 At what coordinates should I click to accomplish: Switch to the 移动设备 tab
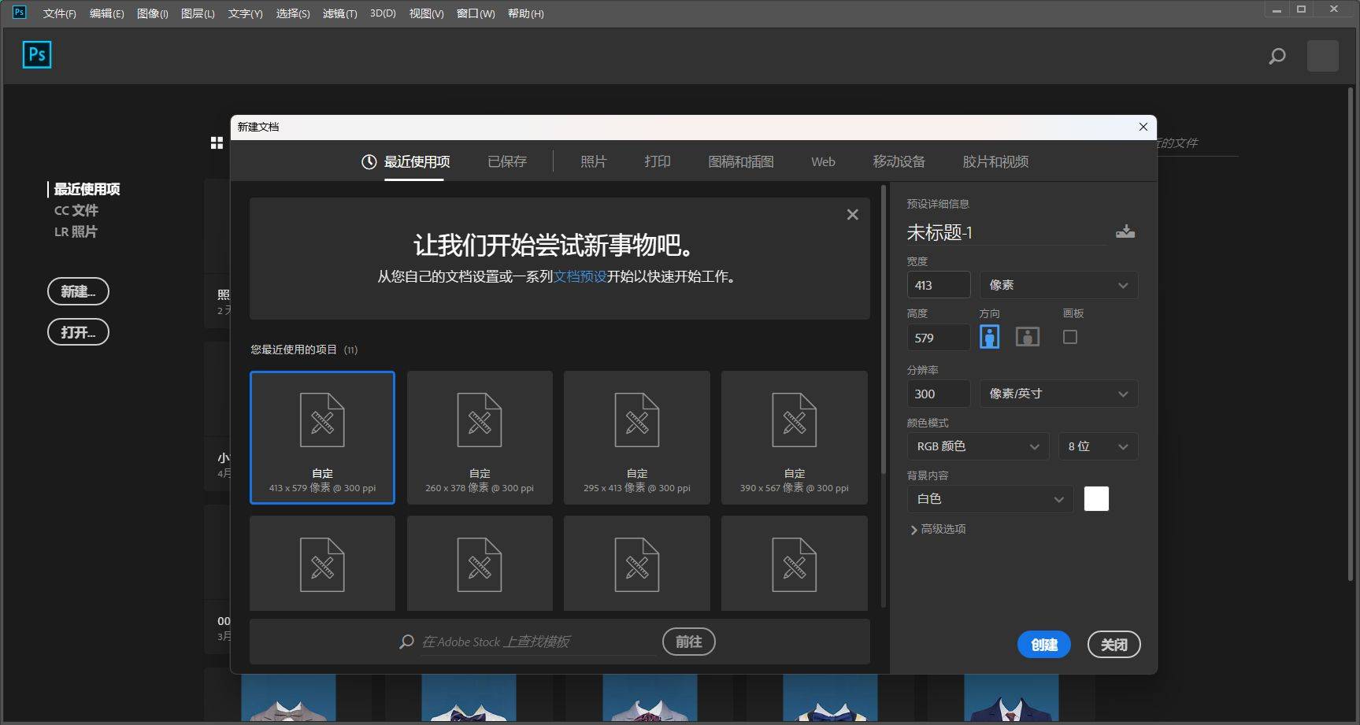tap(897, 161)
